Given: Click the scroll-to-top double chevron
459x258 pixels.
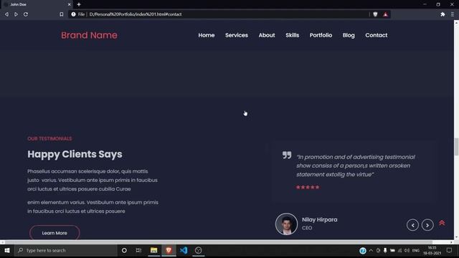Looking at the screenshot, I should point(442,223).
